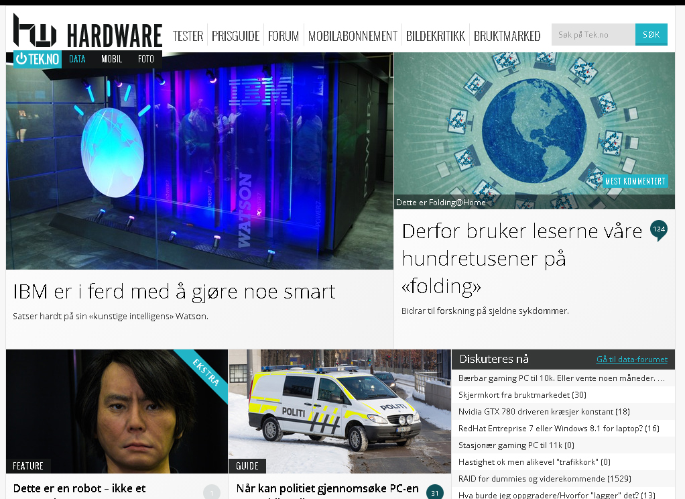
Task: Click the SØK search button
Action: tap(651, 35)
